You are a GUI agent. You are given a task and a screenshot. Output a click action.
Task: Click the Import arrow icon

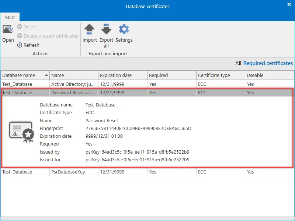pyautogui.click(x=89, y=29)
